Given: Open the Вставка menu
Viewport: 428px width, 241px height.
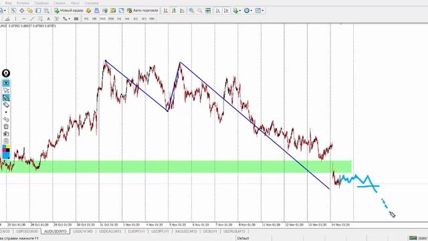Looking at the screenshot, I should [23, 3].
